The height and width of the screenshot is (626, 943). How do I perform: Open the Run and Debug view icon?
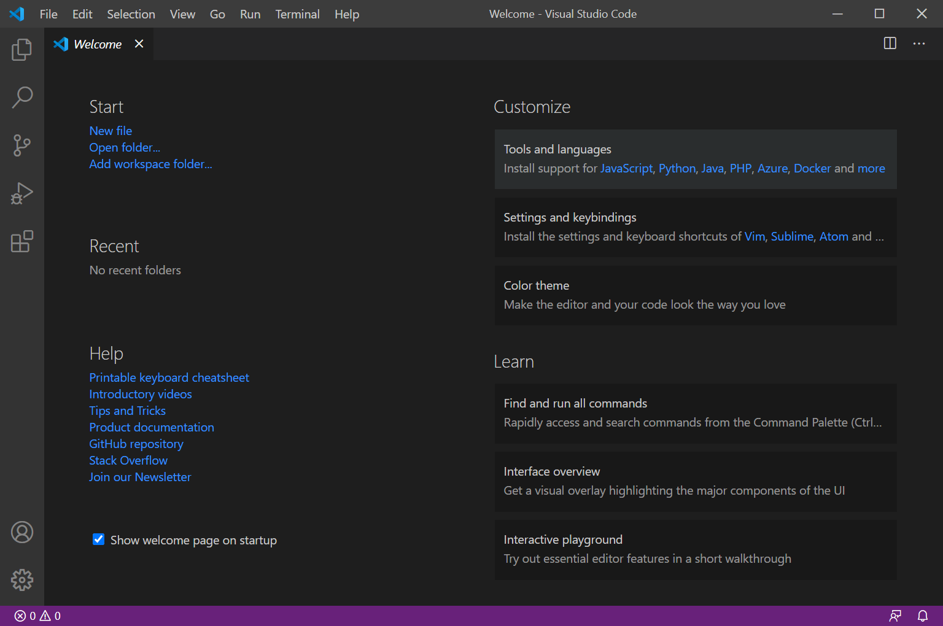(22, 193)
